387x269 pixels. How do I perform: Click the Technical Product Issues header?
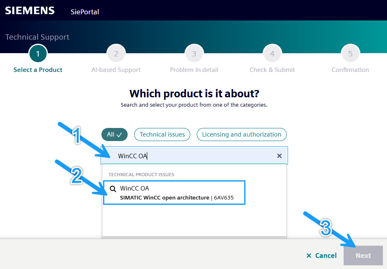pyautogui.click(x=141, y=175)
